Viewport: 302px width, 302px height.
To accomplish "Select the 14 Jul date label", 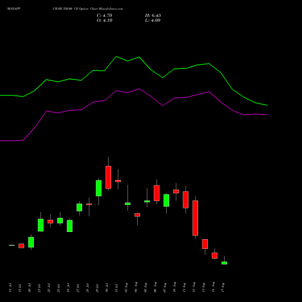I will (10, 288).
